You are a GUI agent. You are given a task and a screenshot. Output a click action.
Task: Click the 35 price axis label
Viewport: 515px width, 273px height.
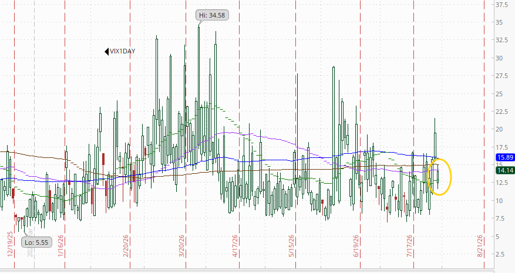tap(499, 22)
